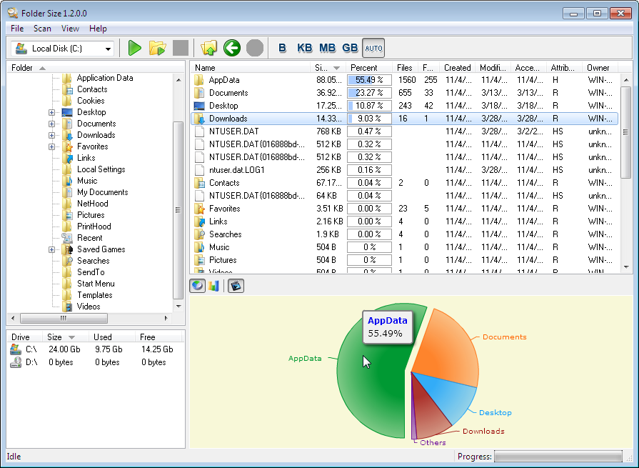The height and width of the screenshot is (468, 639).
Task: Show sizes in bytes with the B button
Action: (282, 48)
